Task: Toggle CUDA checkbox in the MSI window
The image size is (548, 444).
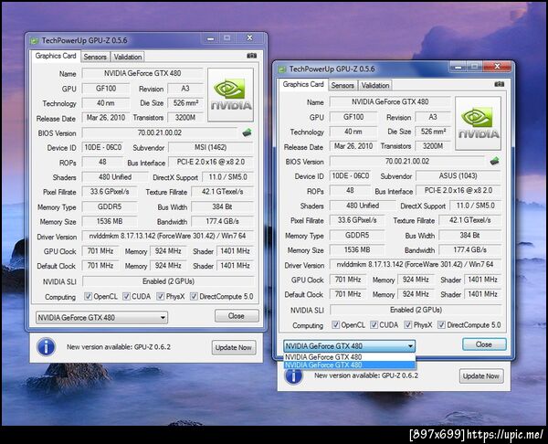Action: [126, 297]
